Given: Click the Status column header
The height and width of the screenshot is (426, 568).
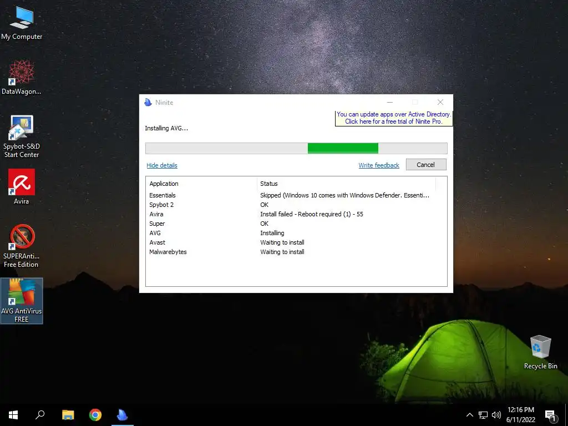Looking at the screenshot, I should click(x=346, y=184).
